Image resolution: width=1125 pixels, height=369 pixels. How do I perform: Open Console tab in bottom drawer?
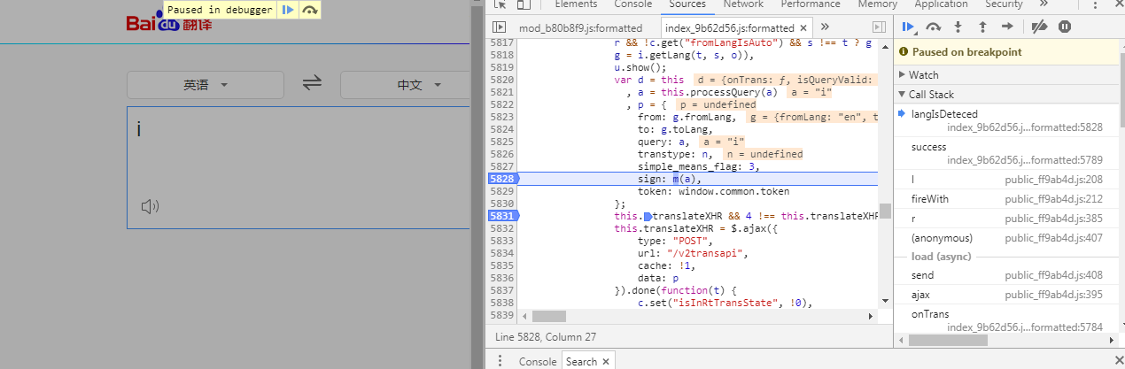coord(538,361)
